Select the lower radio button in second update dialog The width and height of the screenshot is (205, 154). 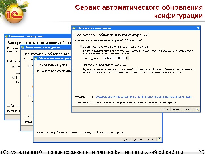point(30,96)
